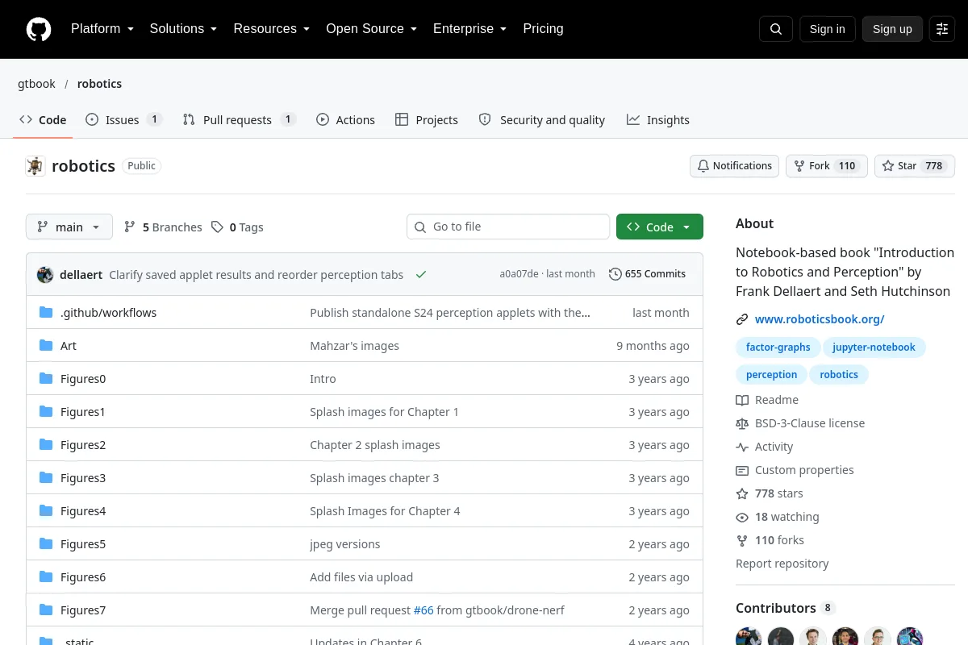Click the branch icon beside 5 Branches

[130, 227]
